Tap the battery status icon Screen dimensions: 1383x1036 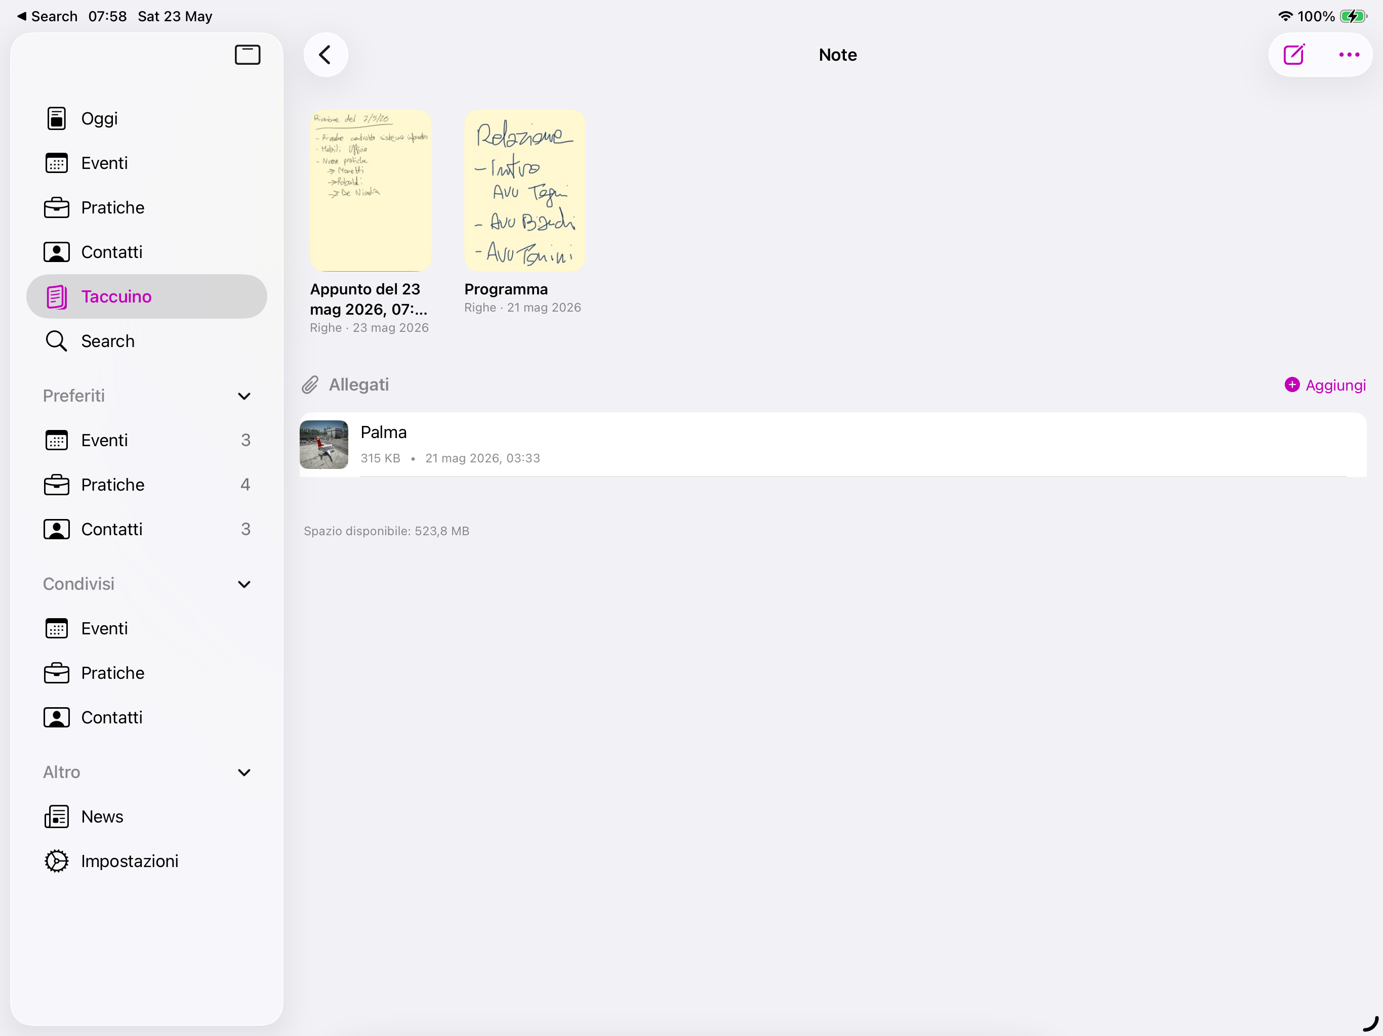[x=1353, y=16]
